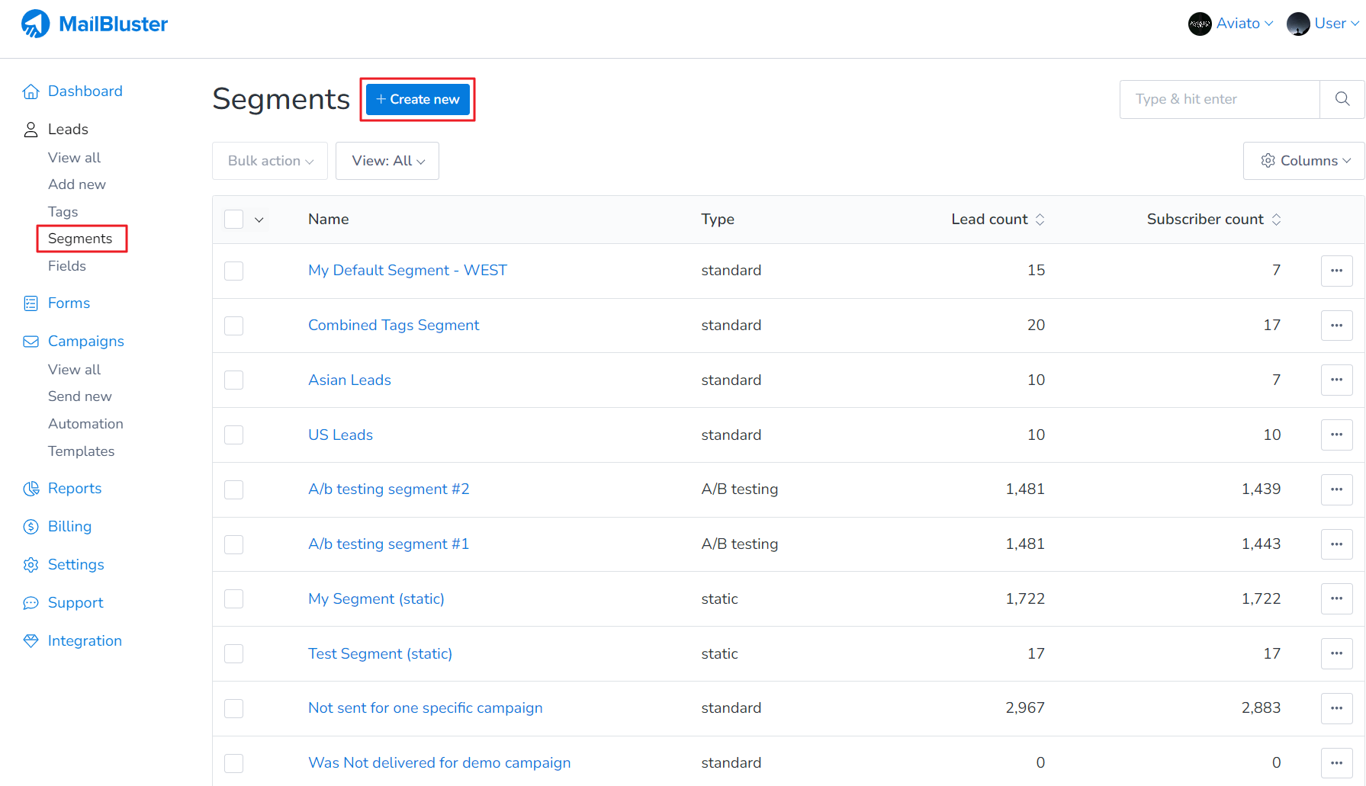Image resolution: width=1366 pixels, height=786 pixels.
Task: Open Templates under Campaigns
Action: pyautogui.click(x=81, y=451)
